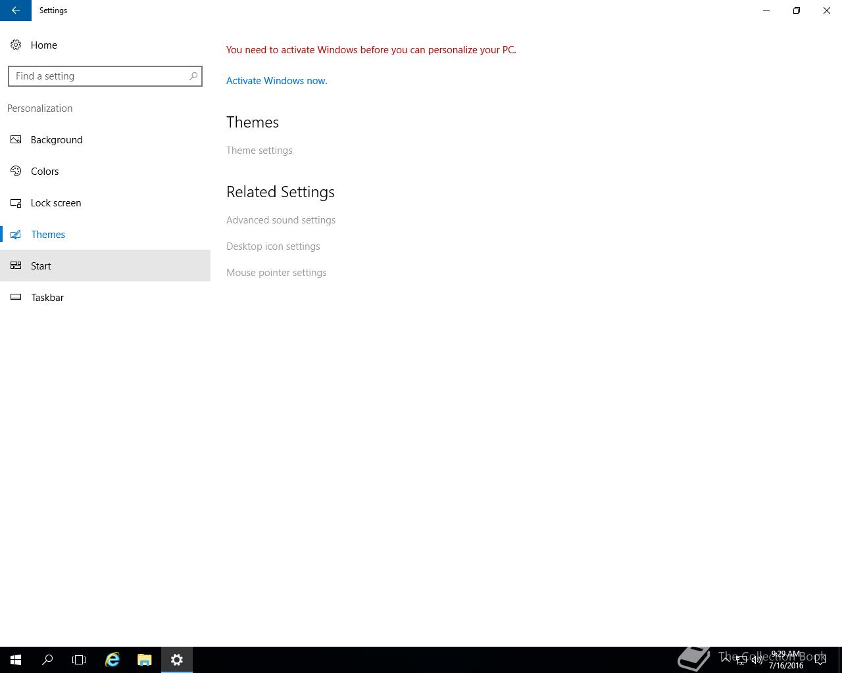The height and width of the screenshot is (673, 842).
Task: Open the Home gear icon
Action: [x=16, y=45]
